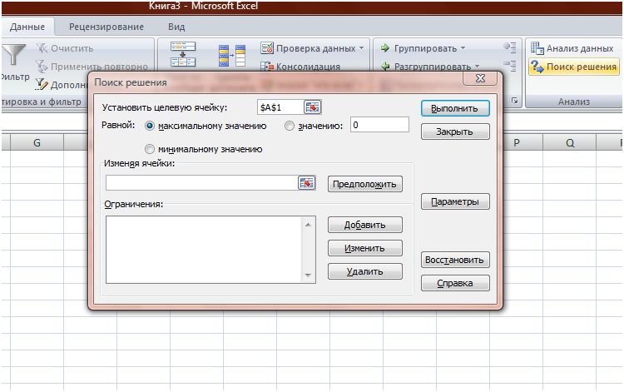The image size is (624, 392).
Task: Expand the Group (Группировать) dropdown arrow
Action: (463, 48)
